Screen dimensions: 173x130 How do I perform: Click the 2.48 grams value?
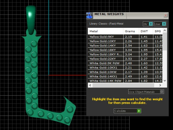pos(128,63)
